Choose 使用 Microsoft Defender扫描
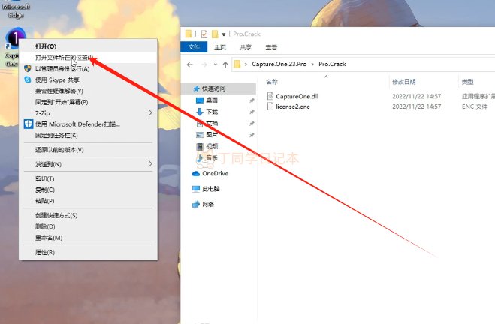 click(x=88, y=124)
